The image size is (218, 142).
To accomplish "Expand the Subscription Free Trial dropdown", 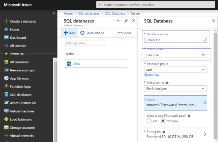I will point(175,55).
